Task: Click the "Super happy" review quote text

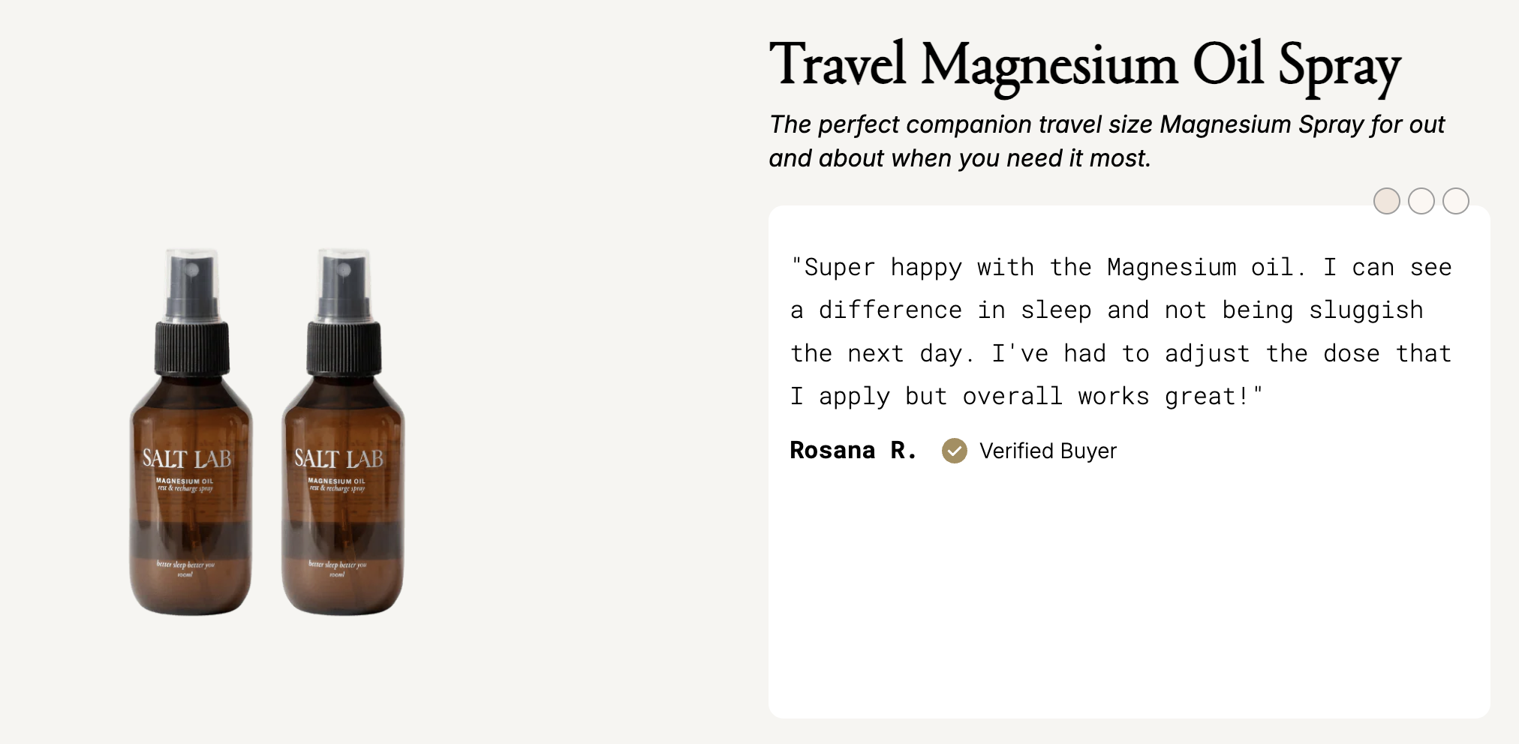Action: click(1120, 331)
